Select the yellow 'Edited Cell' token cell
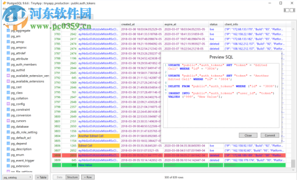297x180 pixels. click(99, 145)
